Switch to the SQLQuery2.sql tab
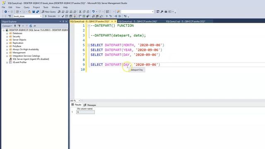Image resolution: width=265 pixels, height=149 pixels. (185, 22)
